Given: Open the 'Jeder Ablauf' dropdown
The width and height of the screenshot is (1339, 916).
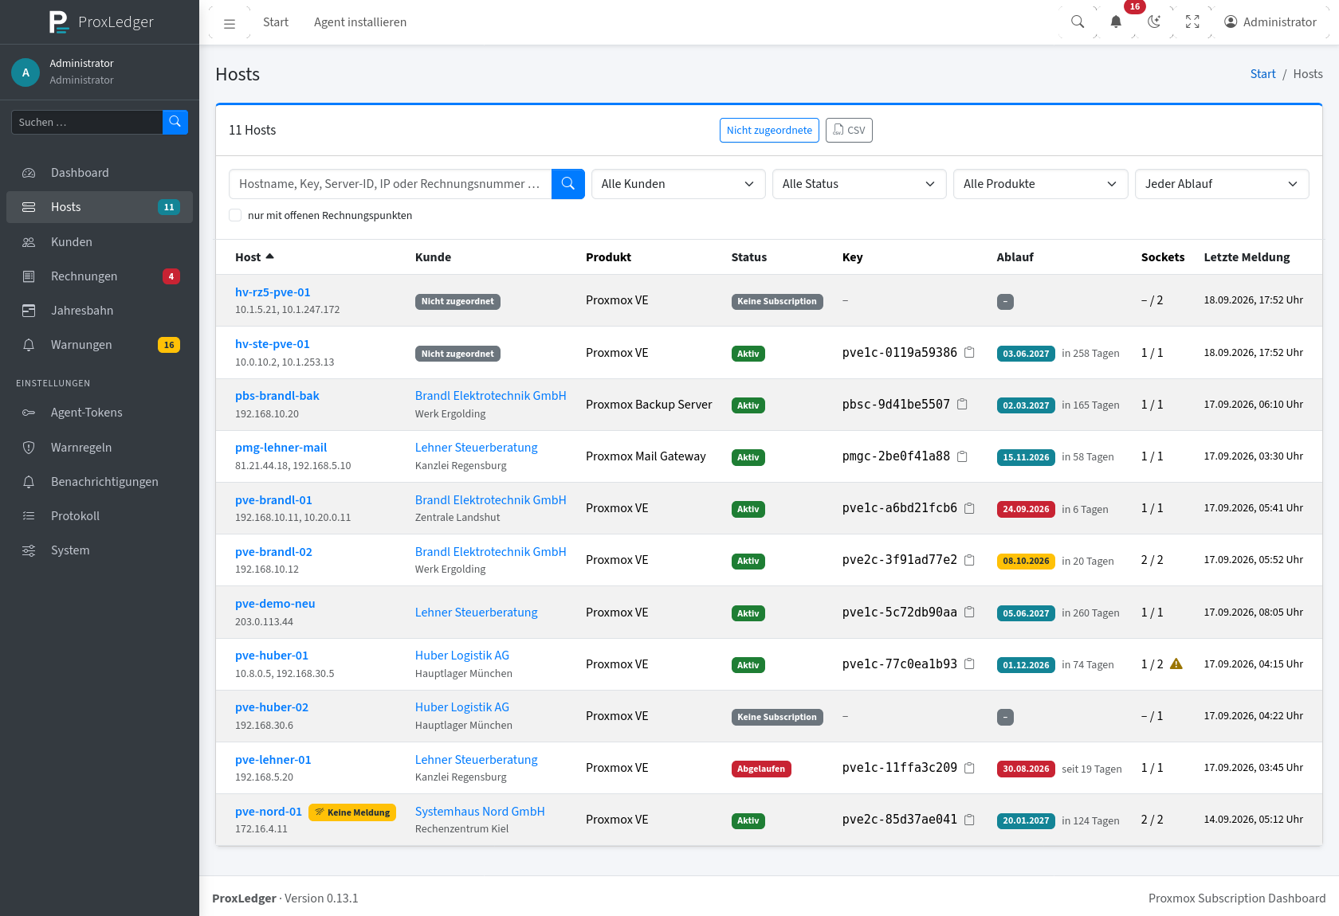Looking at the screenshot, I should [1222, 184].
